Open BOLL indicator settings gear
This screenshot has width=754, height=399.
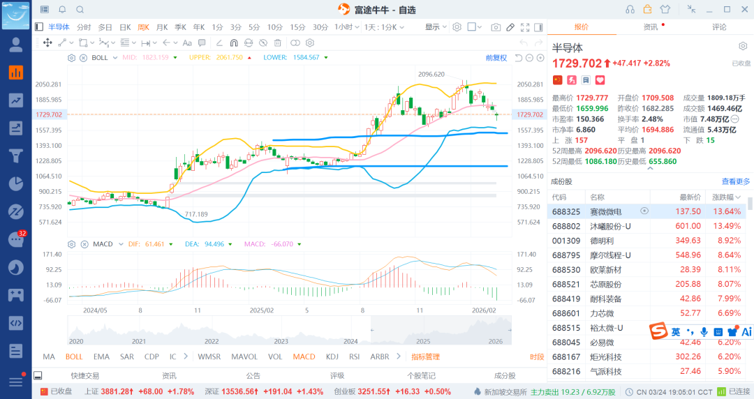(71, 58)
